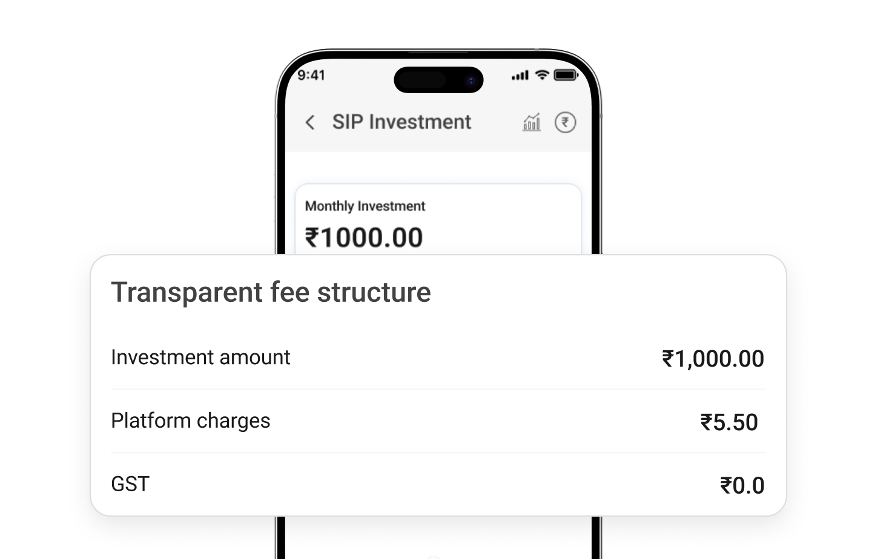Image resolution: width=872 pixels, height=559 pixels.
Task: Tap the back arrow on SIP Investment header
Action: point(311,123)
